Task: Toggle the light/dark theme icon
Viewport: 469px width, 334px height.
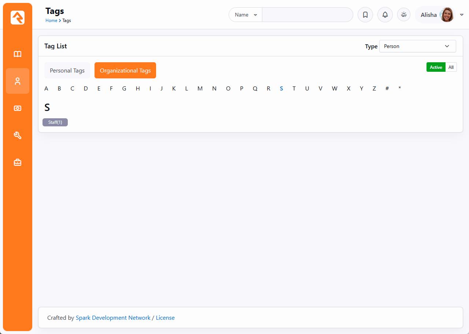Action: tap(404, 15)
